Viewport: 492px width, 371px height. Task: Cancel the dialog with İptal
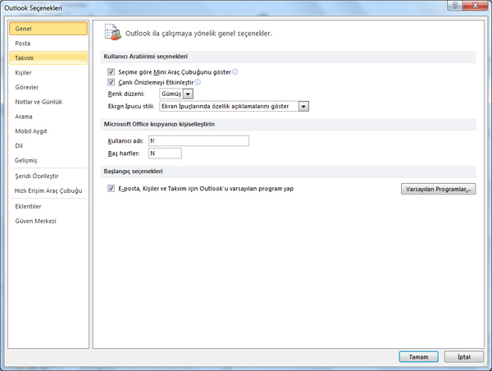coord(464,357)
